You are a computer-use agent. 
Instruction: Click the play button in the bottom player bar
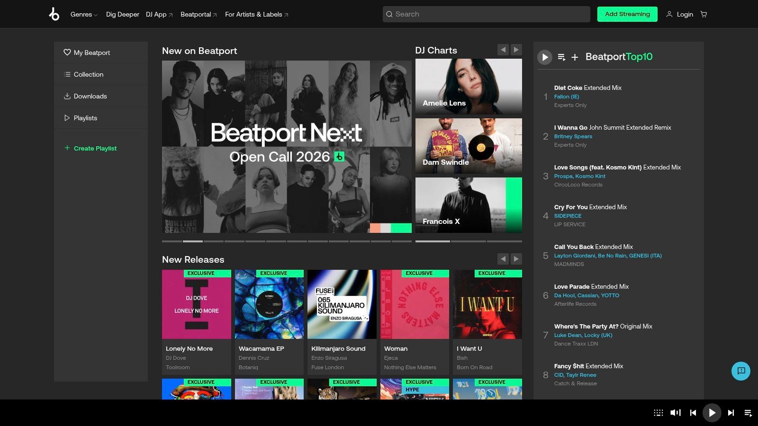pyautogui.click(x=712, y=412)
